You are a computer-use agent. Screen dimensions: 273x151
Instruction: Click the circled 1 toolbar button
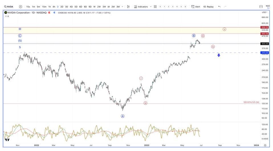164,7
